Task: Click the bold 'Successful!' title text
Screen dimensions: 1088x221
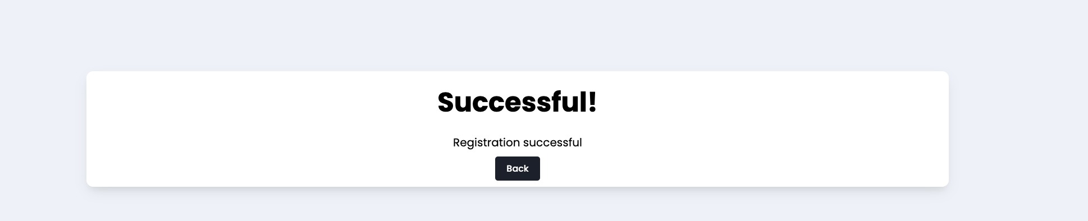Action: click(x=517, y=103)
